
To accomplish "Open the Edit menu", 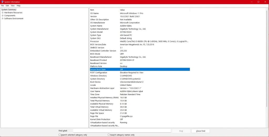I will pos(7,6).
